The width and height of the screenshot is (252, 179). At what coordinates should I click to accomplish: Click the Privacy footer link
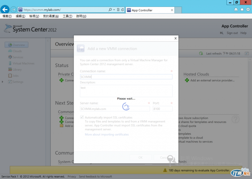72,176
